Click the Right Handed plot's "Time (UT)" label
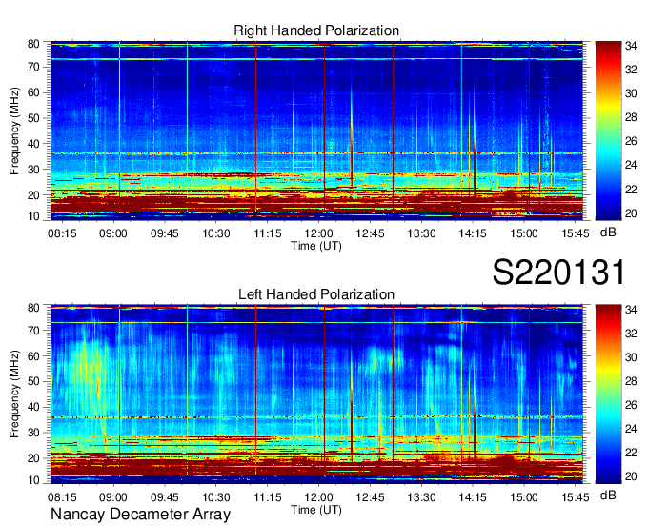This screenshot has height=526, width=648. [316, 246]
